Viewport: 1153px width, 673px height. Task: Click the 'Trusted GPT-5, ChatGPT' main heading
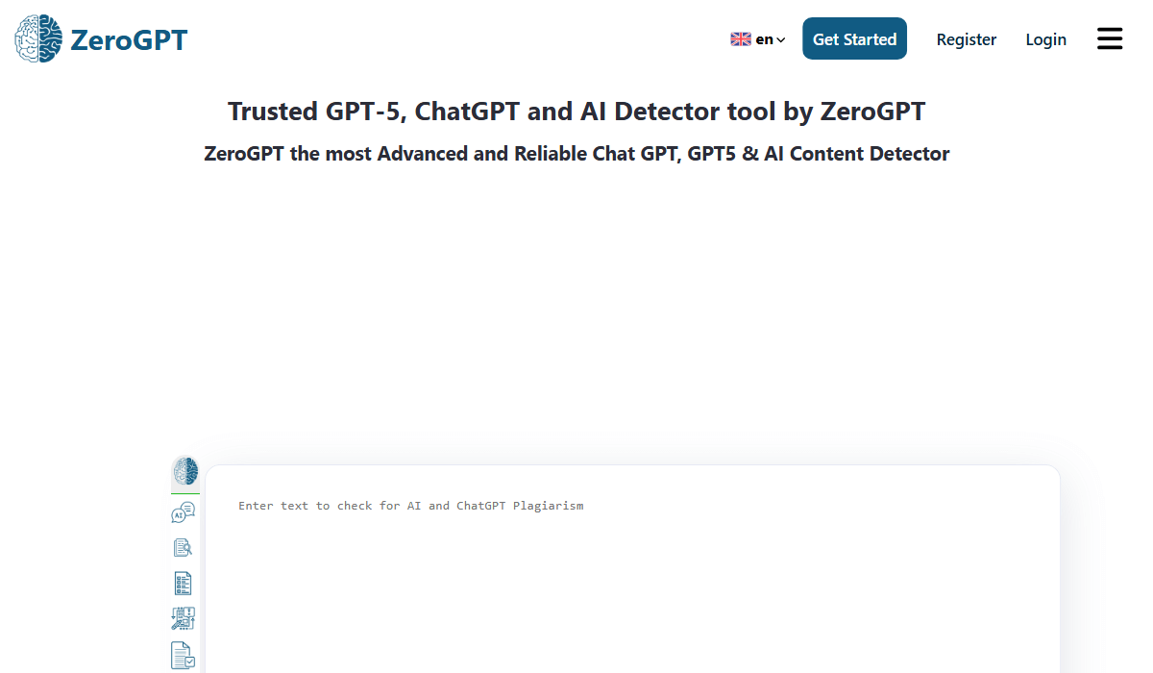tap(576, 112)
